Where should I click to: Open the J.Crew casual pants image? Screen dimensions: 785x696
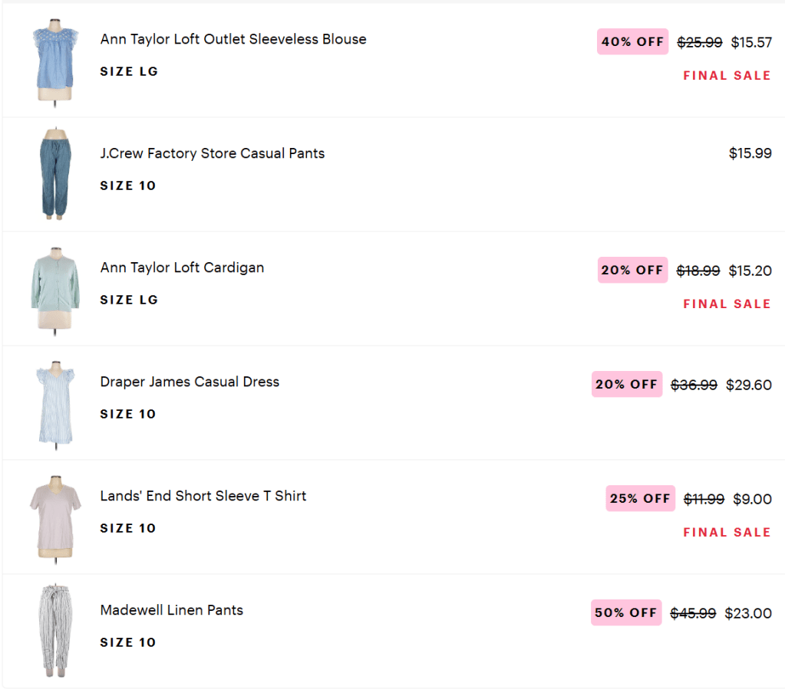(55, 175)
